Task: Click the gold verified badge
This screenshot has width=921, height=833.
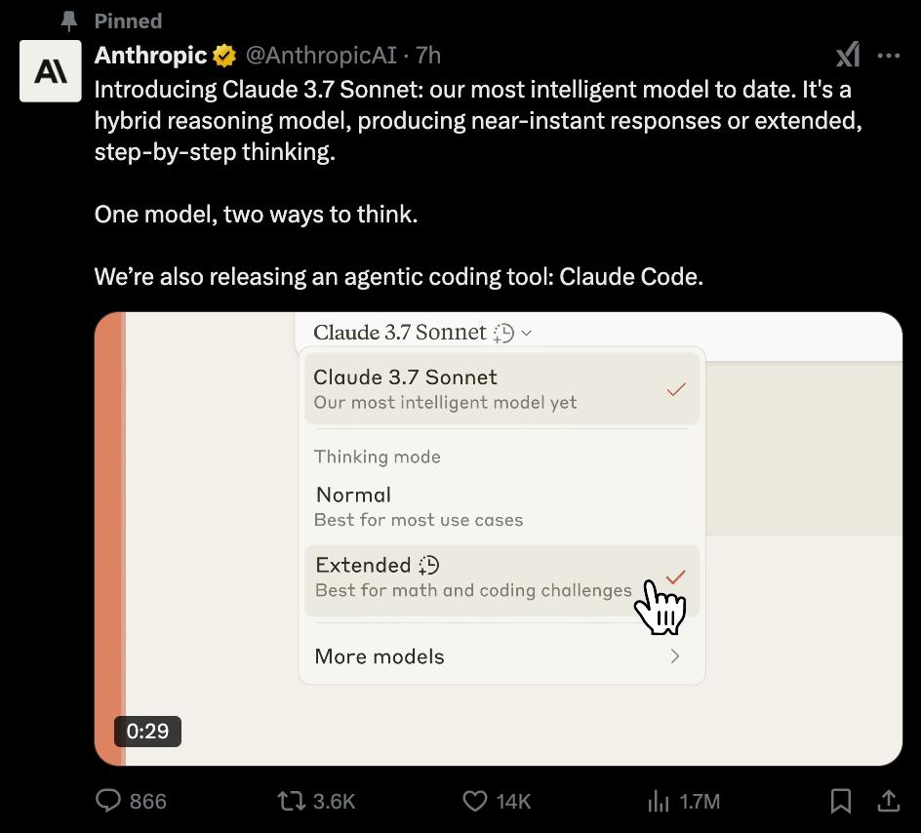Action: click(224, 56)
